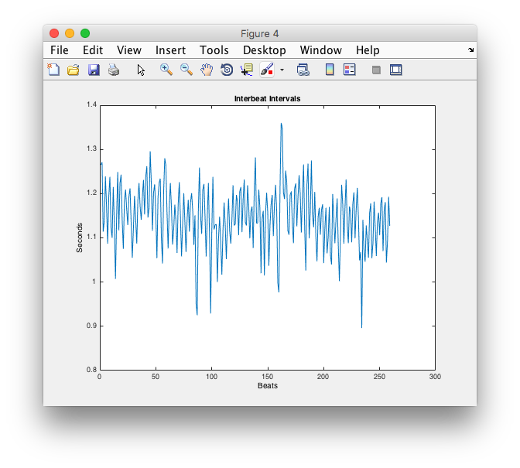Click the Show Plot Tools and Dock icon
The width and height of the screenshot is (520, 468).
396,70
